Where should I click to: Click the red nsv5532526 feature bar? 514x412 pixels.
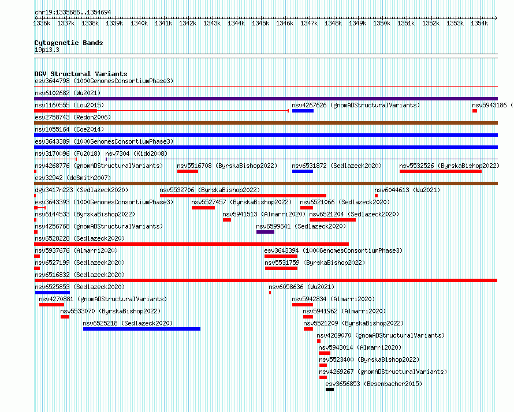(x=441, y=171)
